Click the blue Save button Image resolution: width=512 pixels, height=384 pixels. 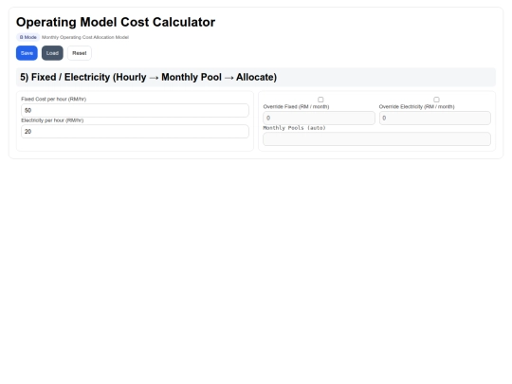click(x=27, y=53)
